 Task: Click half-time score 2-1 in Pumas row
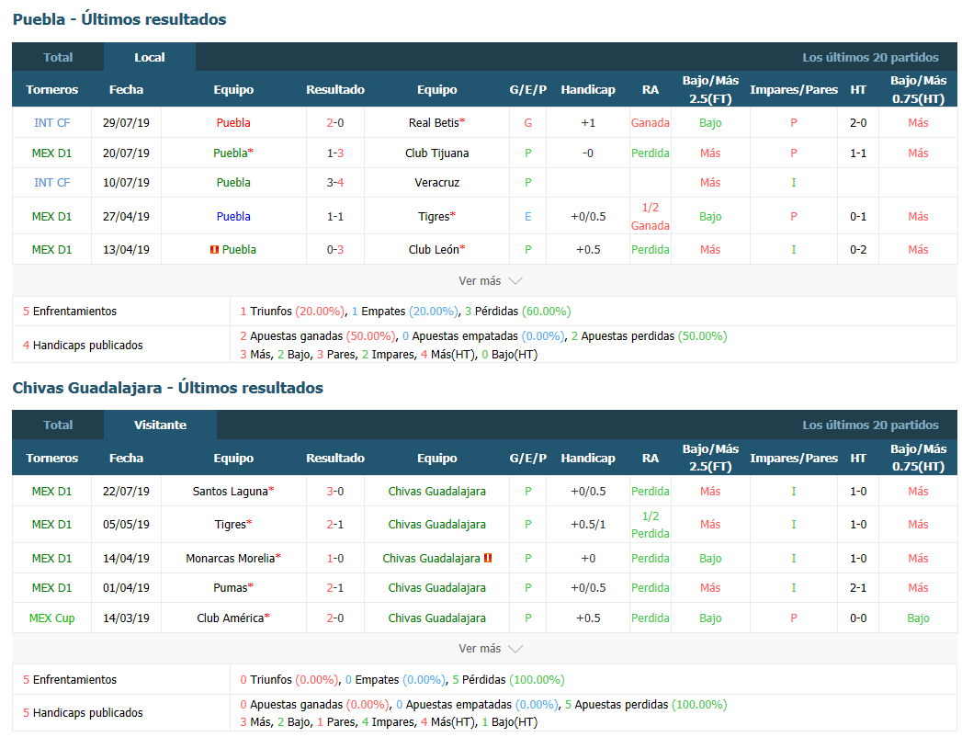point(857,587)
